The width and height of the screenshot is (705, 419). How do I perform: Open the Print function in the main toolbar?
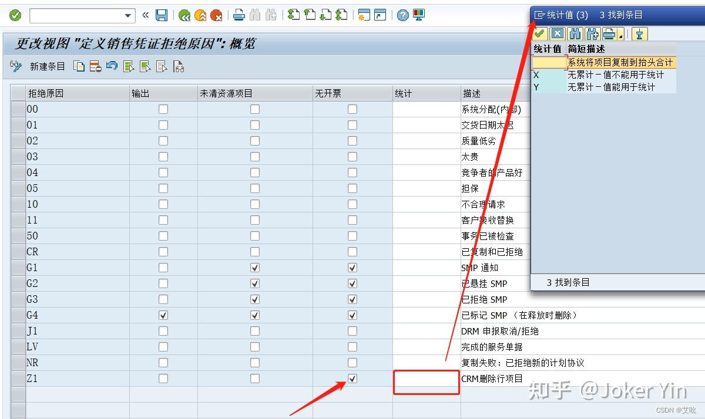tap(239, 15)
